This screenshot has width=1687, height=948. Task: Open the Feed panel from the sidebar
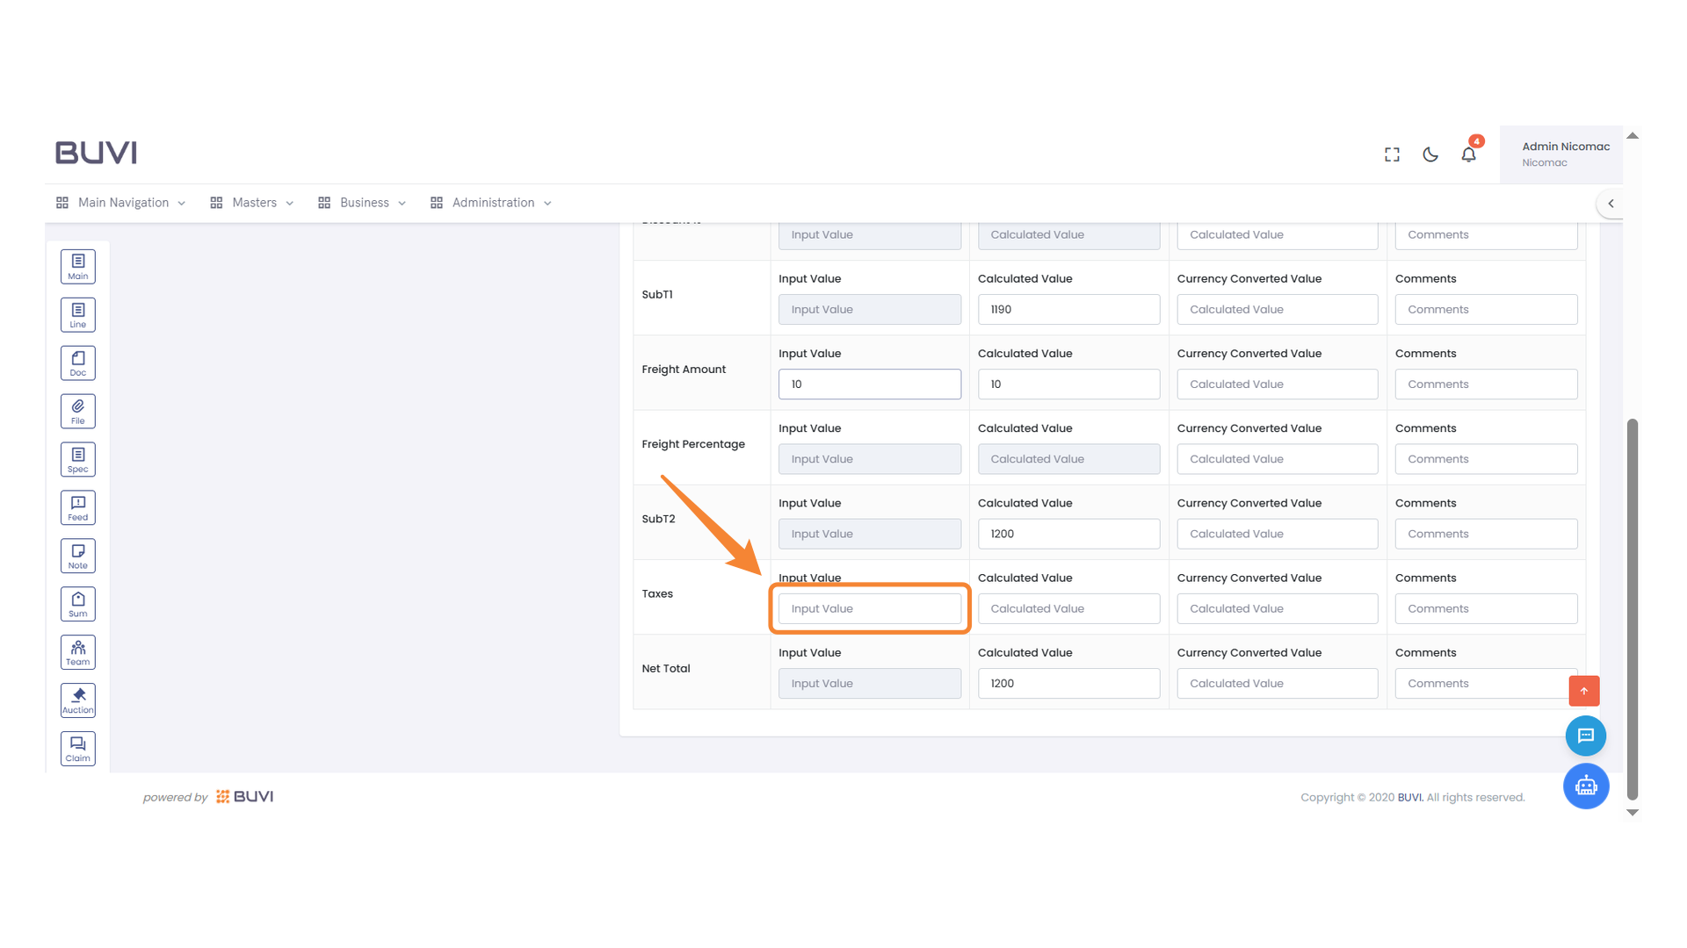coord(77,506)
